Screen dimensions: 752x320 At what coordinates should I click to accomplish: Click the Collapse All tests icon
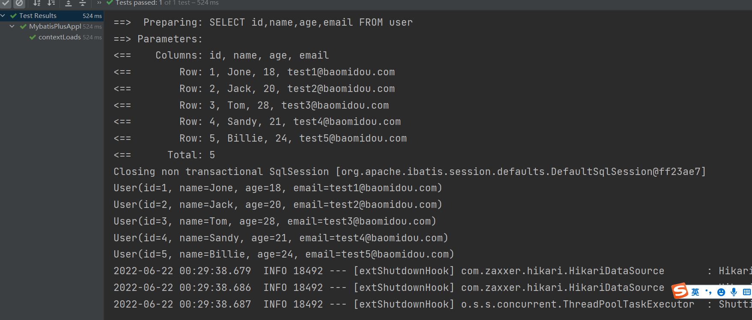click(83, 3)
